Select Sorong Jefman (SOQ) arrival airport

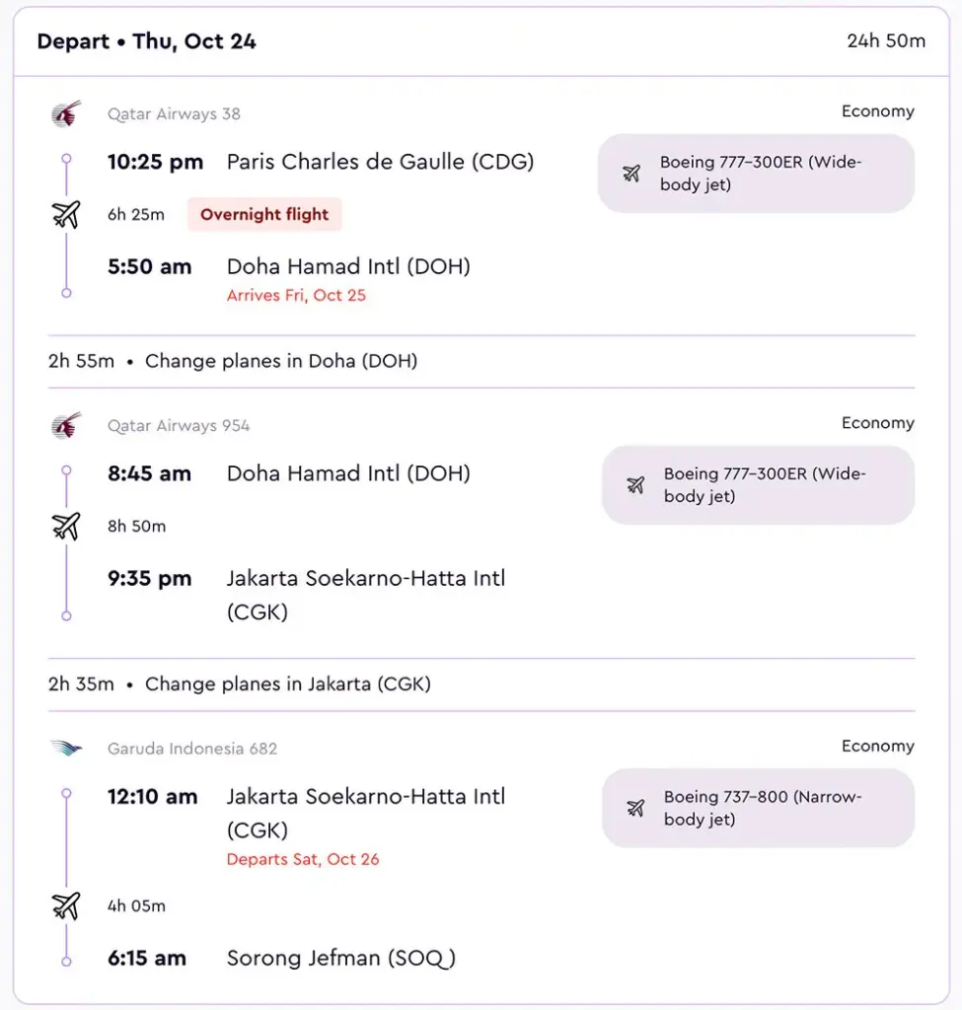coord(341,958)
